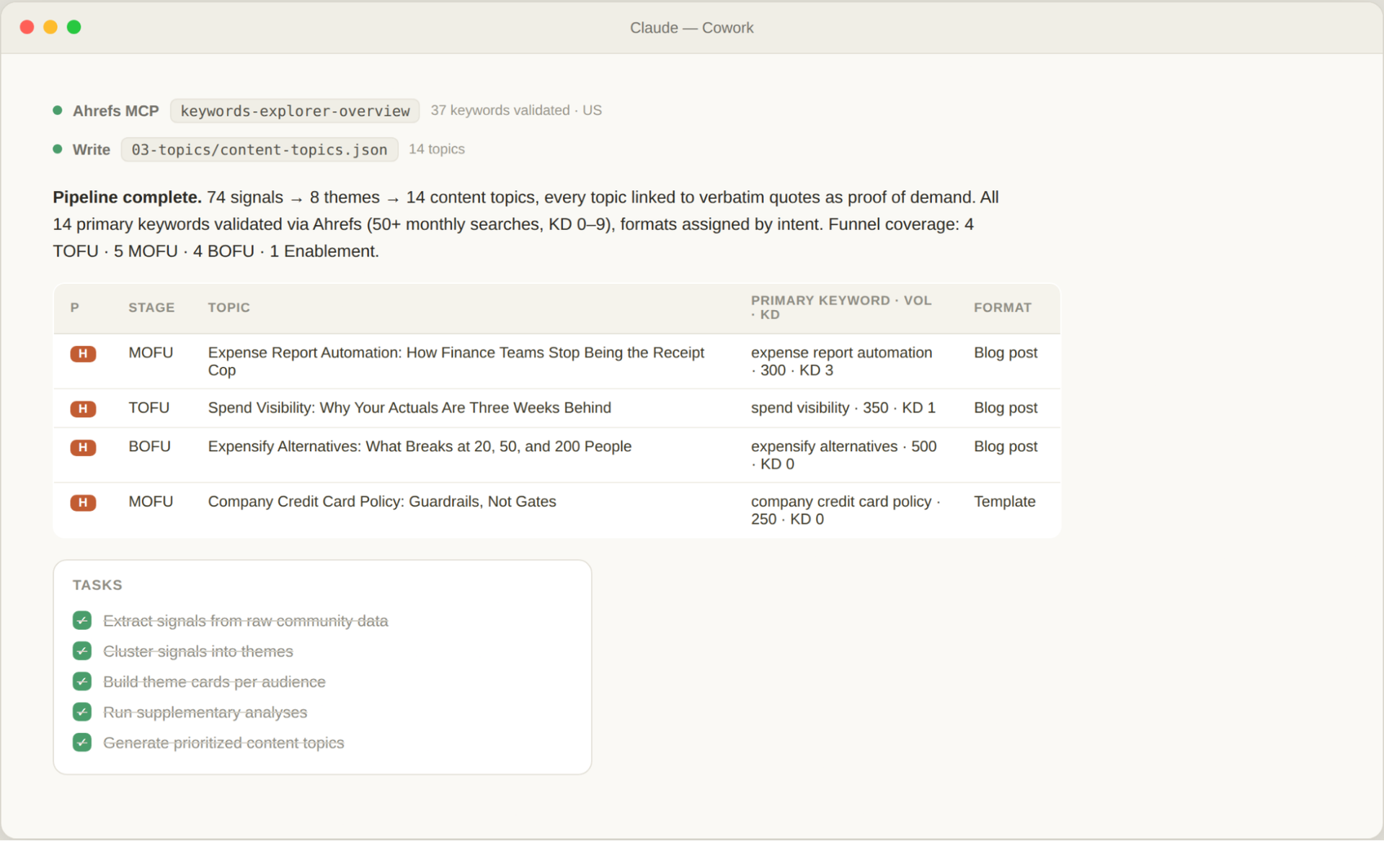This screenshot has width=1384, height=841.
Task: Maximize the window with the green button
Action: click(x=74, y=27)
